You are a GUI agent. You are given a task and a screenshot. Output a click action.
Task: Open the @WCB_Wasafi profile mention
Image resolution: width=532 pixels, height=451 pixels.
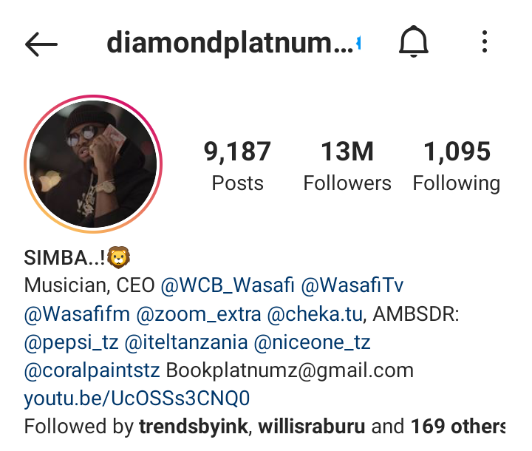click(228, 285)
